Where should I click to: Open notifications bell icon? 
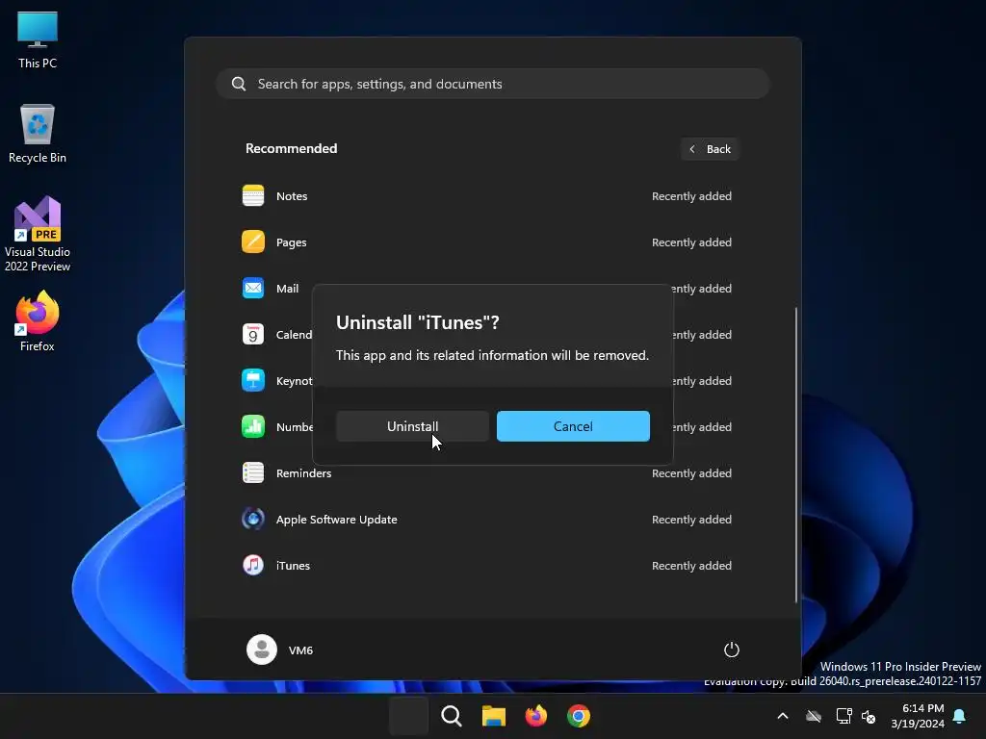coord(959,716)
